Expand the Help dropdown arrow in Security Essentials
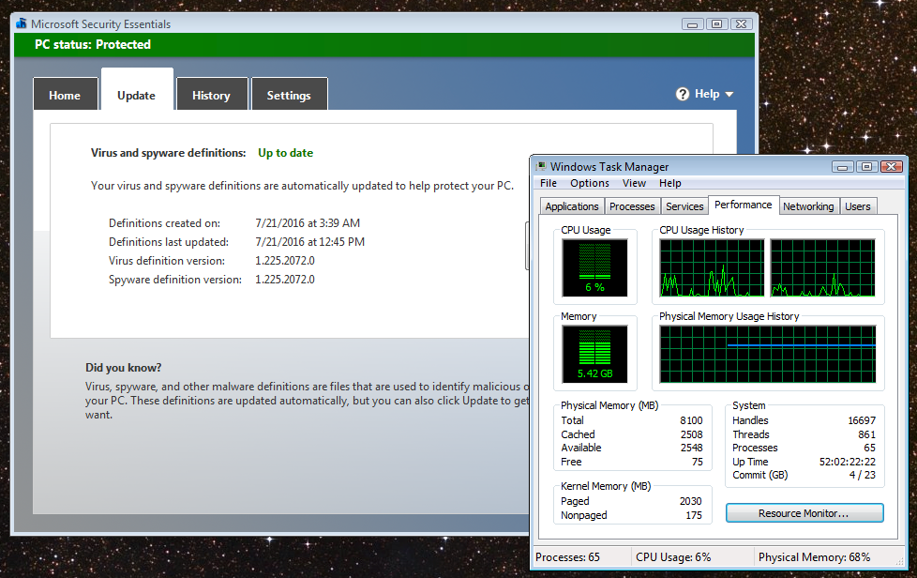Viewport: 917px width, 578px height. [x=729, y=94]
